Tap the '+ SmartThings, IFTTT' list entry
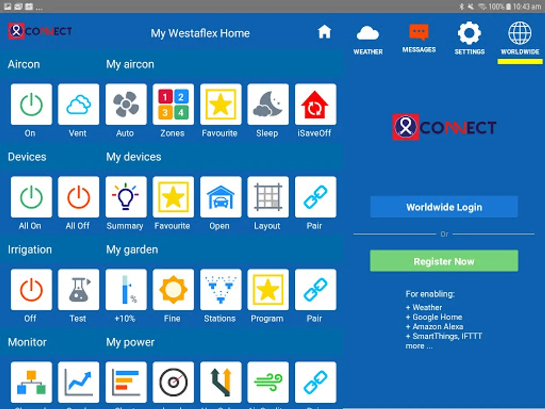The image size is (545, 409). coord(444,336)
